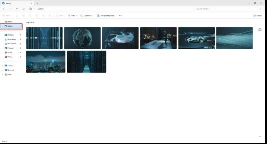Focus the Search Gallery field
Image resolution: width=267 pixels, height=144 pixels.
pyautogui.click(x=227, y=9)
